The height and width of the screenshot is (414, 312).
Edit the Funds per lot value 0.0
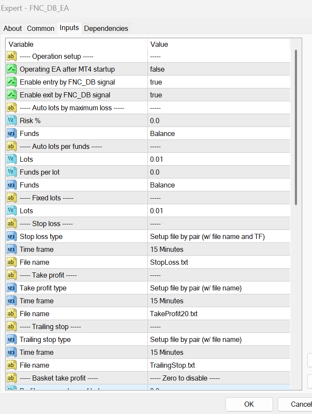(219, 172)
